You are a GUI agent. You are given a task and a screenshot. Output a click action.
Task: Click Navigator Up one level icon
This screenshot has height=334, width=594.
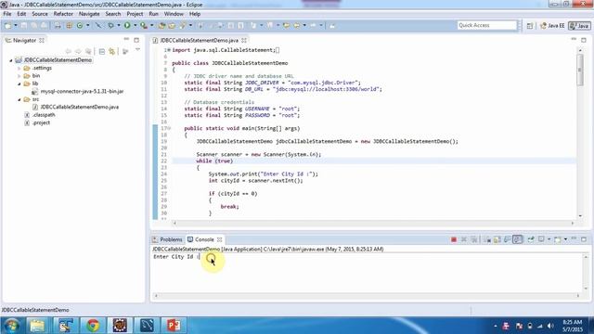click(x=88, y=51)
